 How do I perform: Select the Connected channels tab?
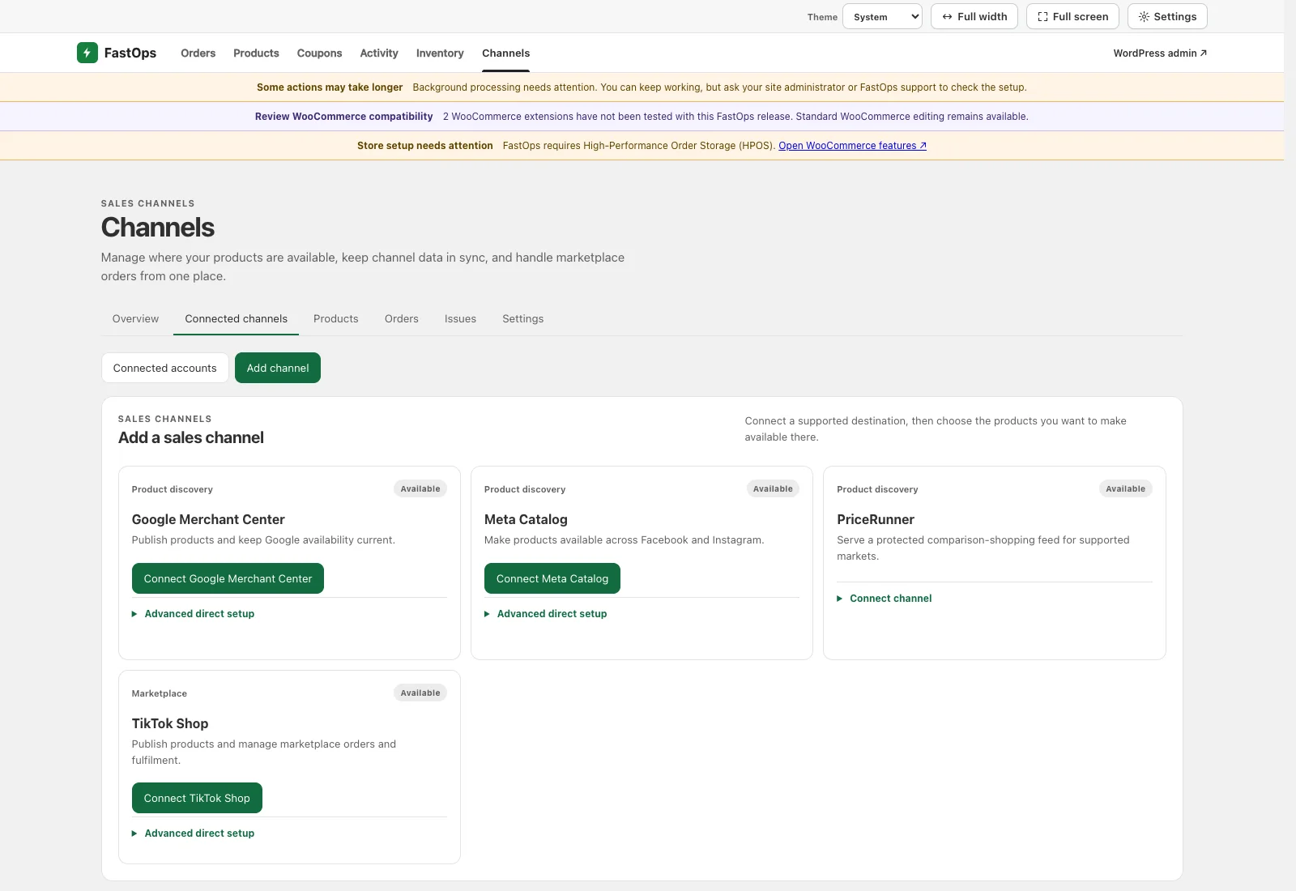pos(236,319)
